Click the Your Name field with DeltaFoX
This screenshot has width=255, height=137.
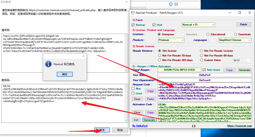click(x=205, y=75)
